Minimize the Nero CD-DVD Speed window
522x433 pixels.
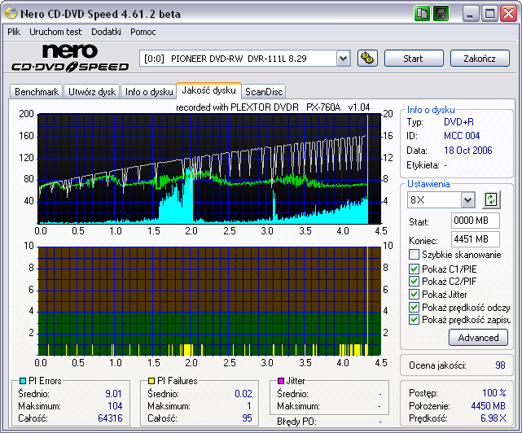click(470, 14)
